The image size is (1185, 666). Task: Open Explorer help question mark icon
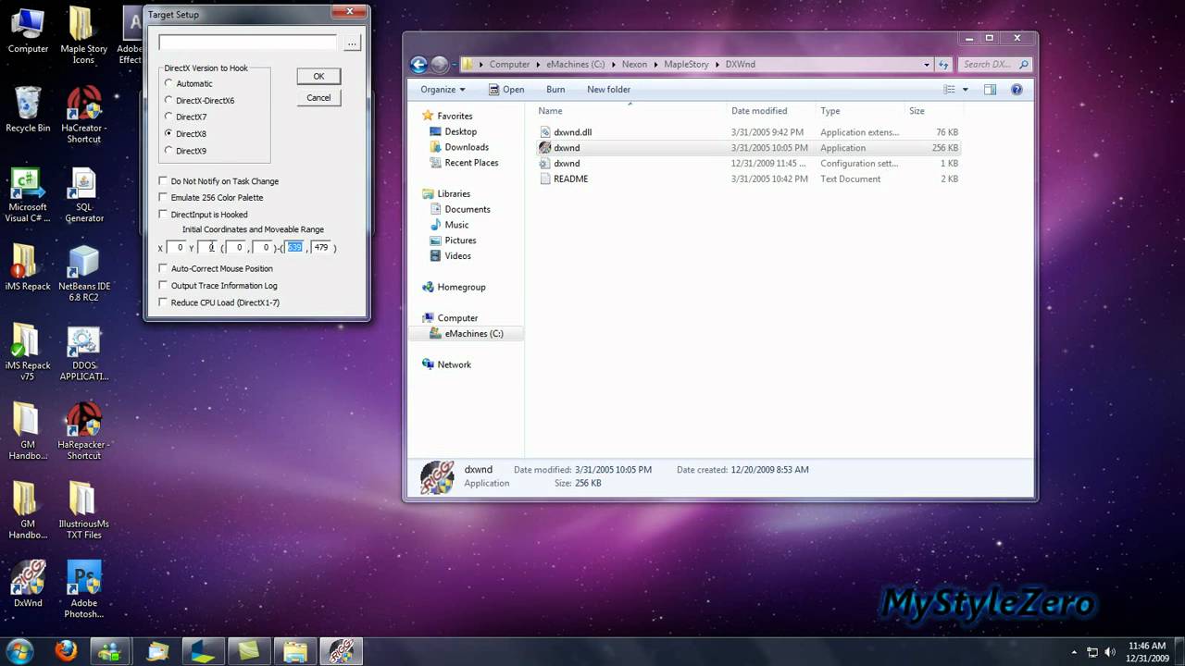1017,90
